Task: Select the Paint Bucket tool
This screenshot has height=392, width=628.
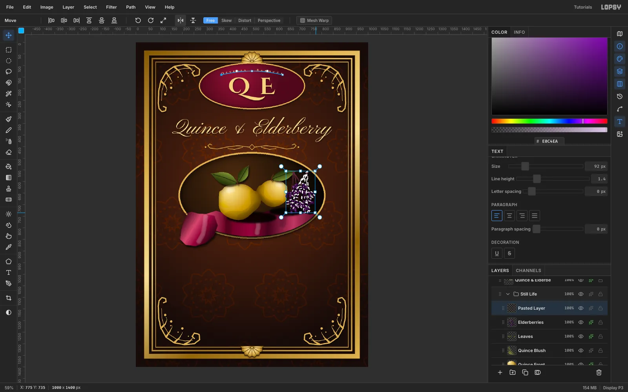Action: pos(9,167)
